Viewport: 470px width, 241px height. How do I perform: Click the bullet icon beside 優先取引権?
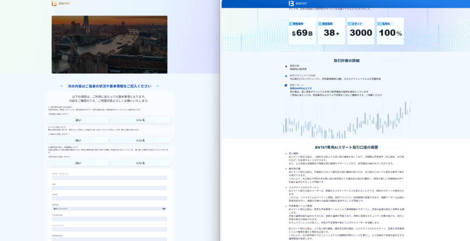pyautogui.click(x=285, y=168)
